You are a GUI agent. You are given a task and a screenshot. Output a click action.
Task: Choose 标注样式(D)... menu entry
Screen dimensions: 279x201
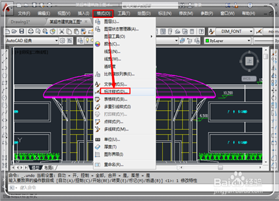click(124, 92)
